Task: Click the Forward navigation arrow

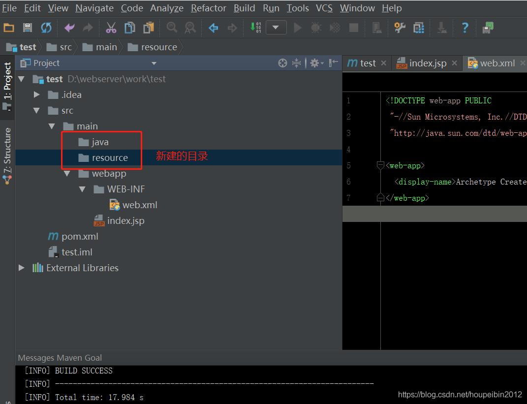Action: pos(232,28)
